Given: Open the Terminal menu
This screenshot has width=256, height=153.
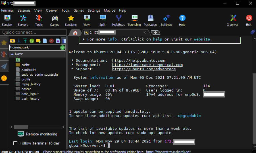Looking at the screenshot, I should (7, 10).
